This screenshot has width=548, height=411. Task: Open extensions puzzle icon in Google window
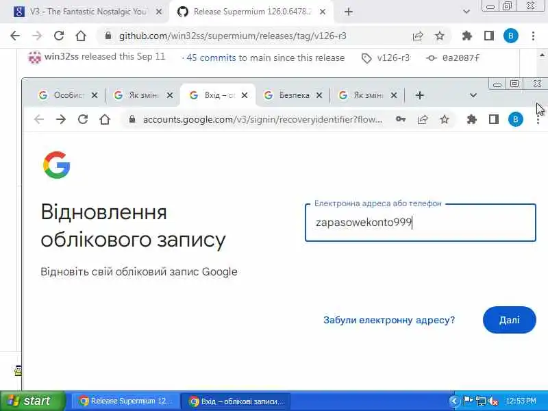tap(472, 119)
